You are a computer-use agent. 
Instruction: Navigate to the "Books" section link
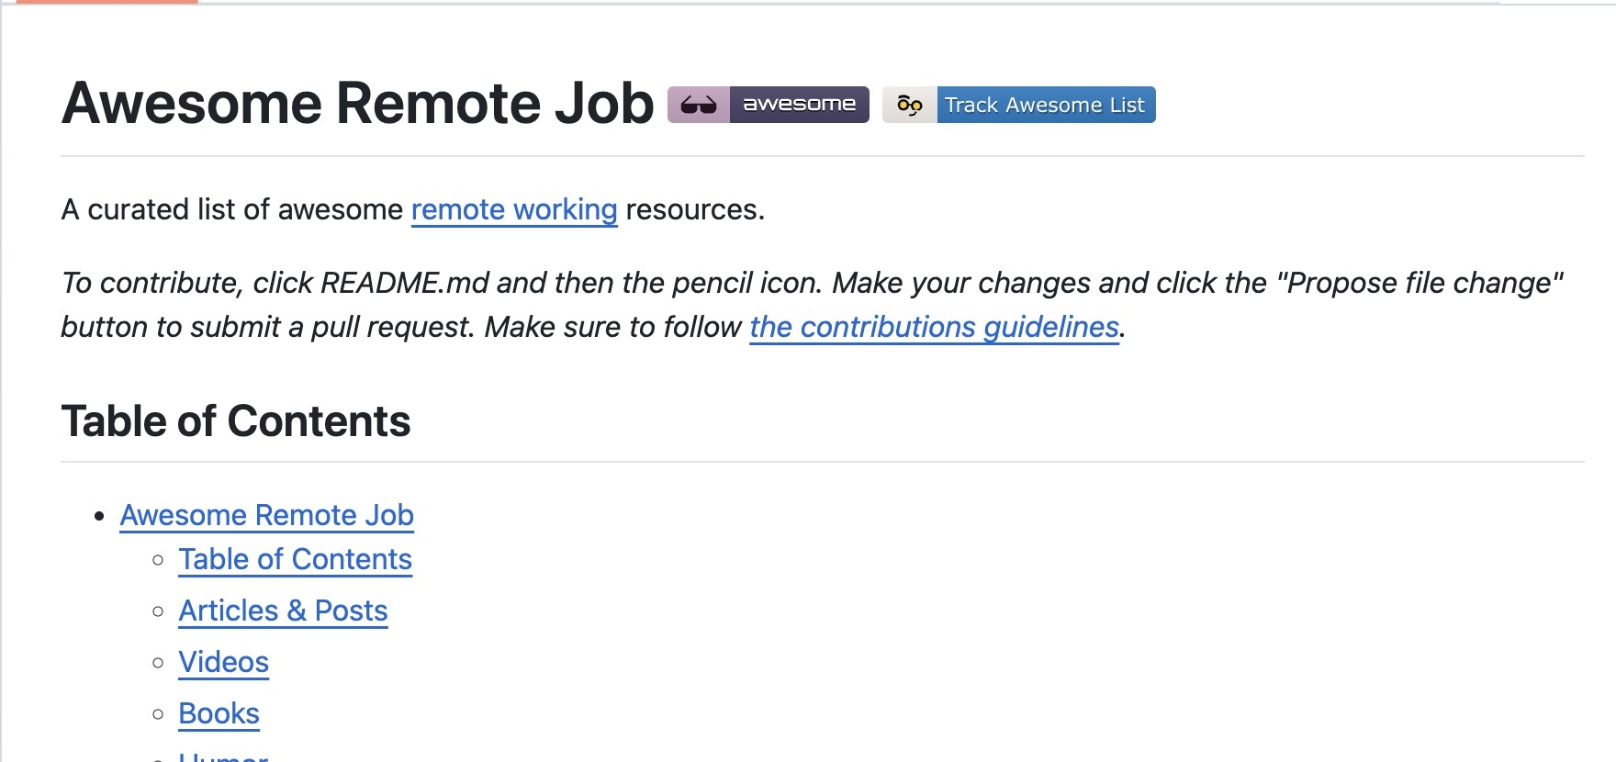coord(219,713)
